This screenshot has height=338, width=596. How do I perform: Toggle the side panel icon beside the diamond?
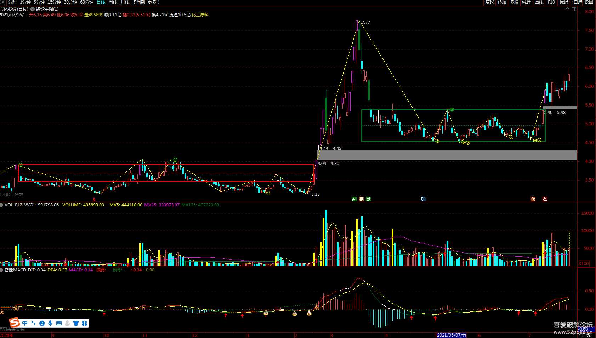click(574, 10)
